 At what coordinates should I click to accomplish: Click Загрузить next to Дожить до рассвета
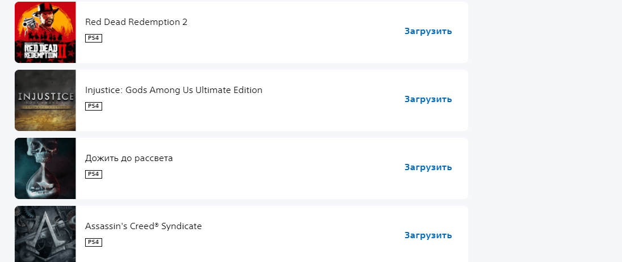click(x=428, y=167)
